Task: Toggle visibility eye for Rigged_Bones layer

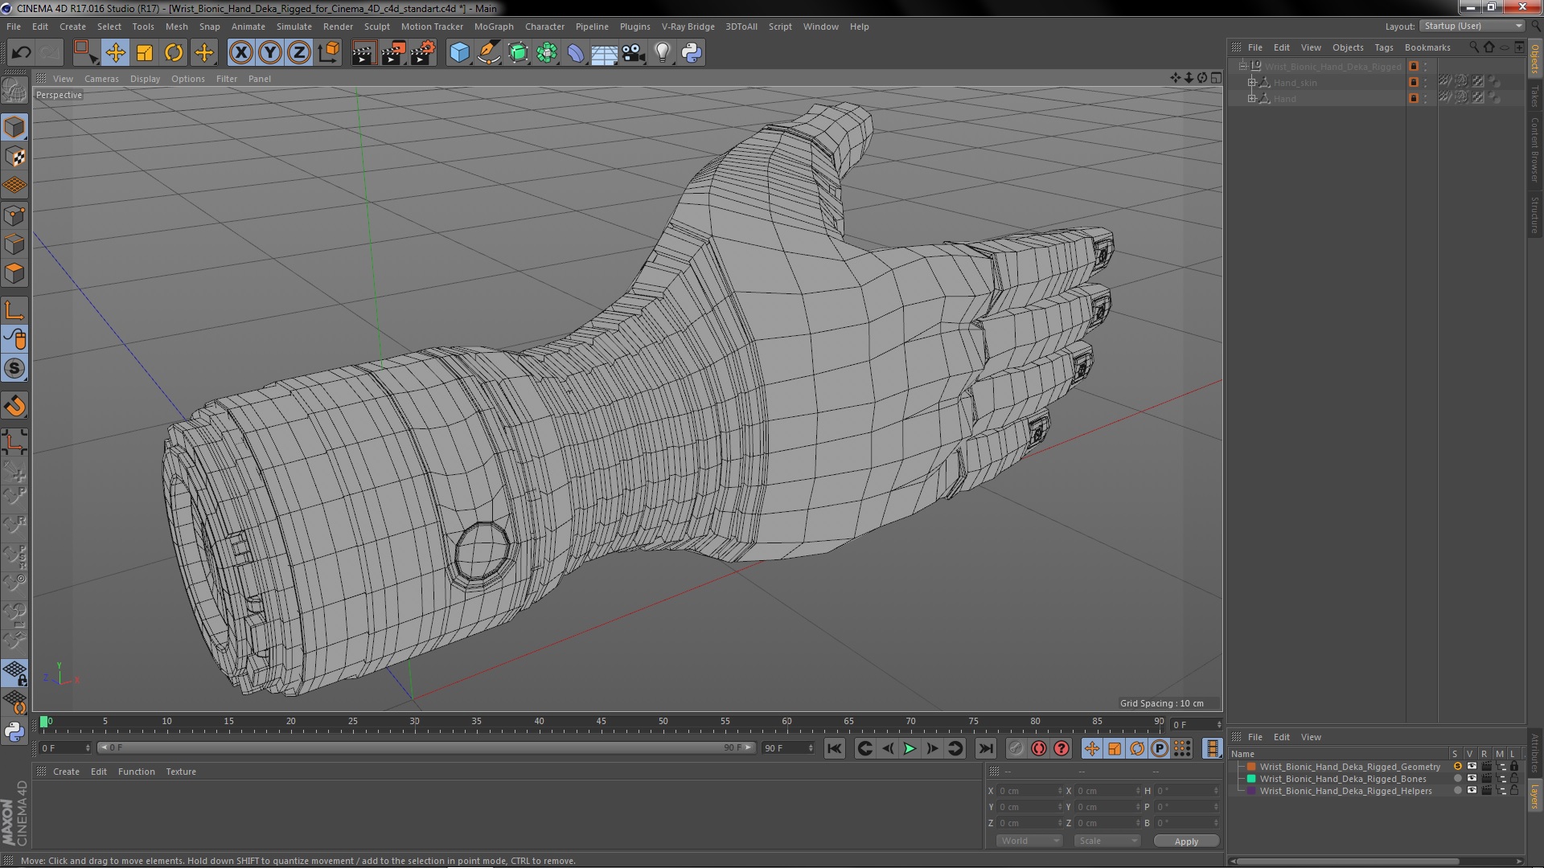Action: click(x=1472, y=779)
